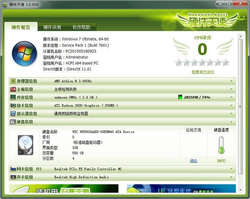Click the network card (网卡信息) icon
Screen dimensions: 250x199
[x=13, y=169]
